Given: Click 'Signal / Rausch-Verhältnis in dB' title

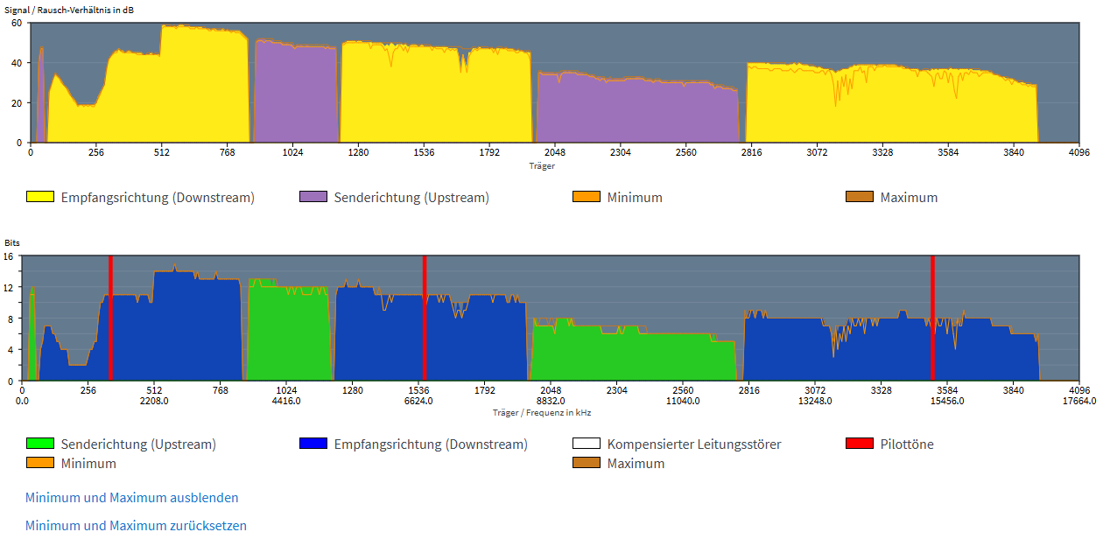Looking at the screenshot, I should click(x=70, y=10).
